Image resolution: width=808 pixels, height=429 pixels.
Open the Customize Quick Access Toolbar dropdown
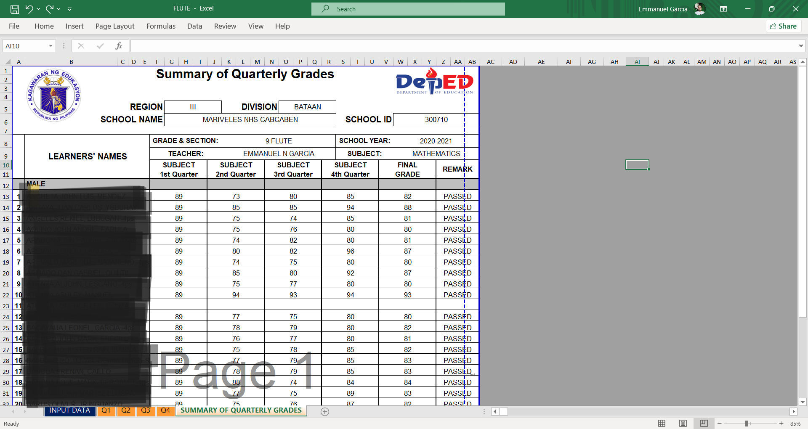(x=70, y=9)
